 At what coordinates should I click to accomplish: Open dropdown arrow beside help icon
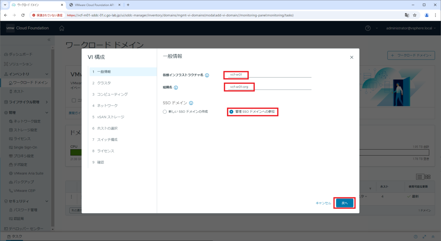tap(377, 28)
